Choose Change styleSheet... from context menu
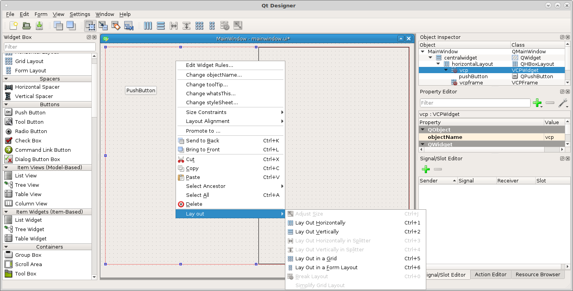Viewport: 573px width, 291px height. click(x=230, y=102)
